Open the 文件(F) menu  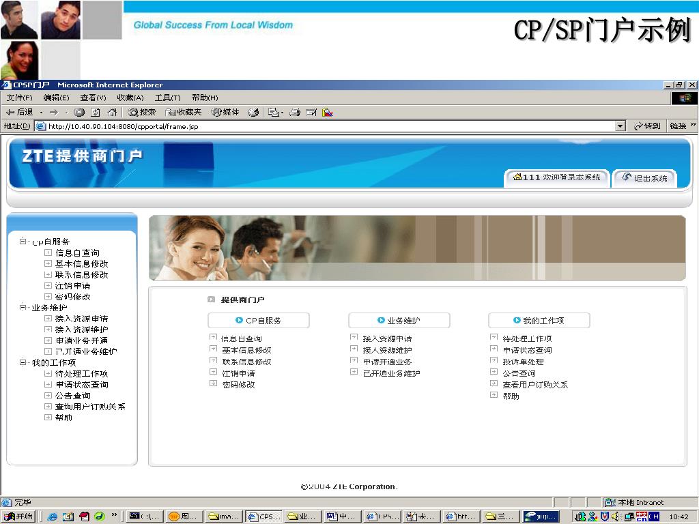19,98
